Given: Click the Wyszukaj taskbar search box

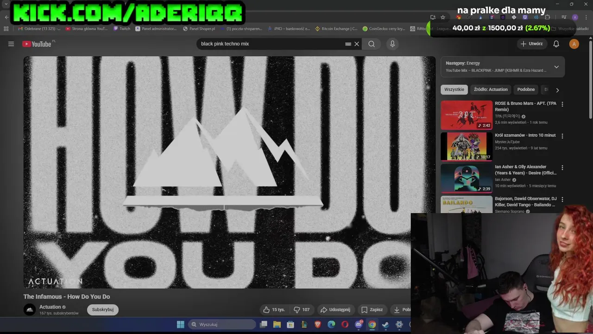Looking at the screenshot, I should (222, 324).
